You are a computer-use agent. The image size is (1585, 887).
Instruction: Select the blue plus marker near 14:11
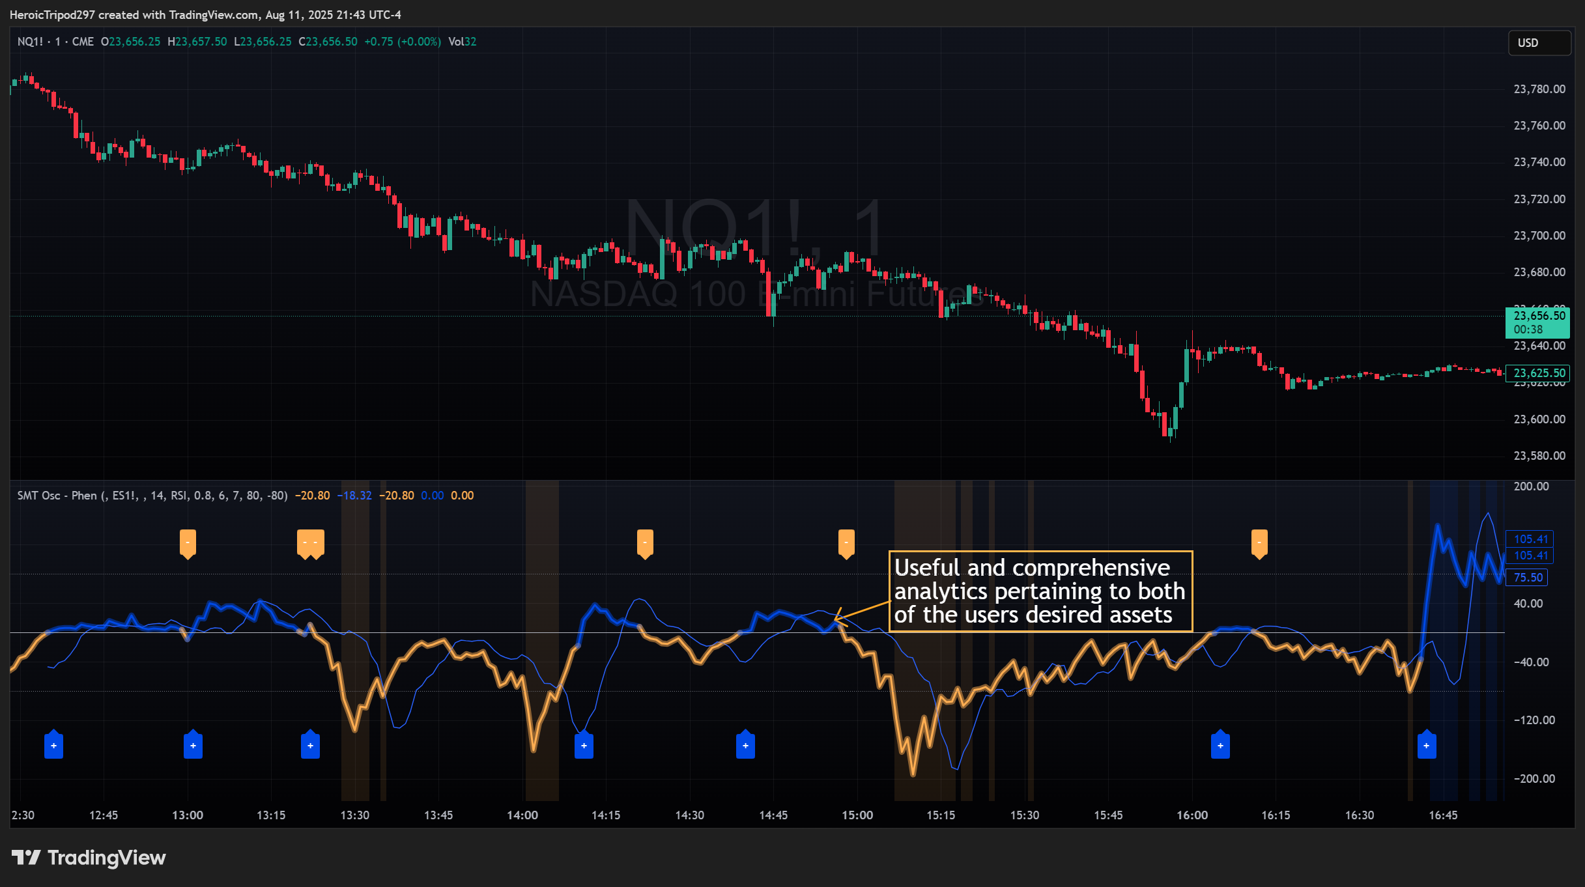584,744
